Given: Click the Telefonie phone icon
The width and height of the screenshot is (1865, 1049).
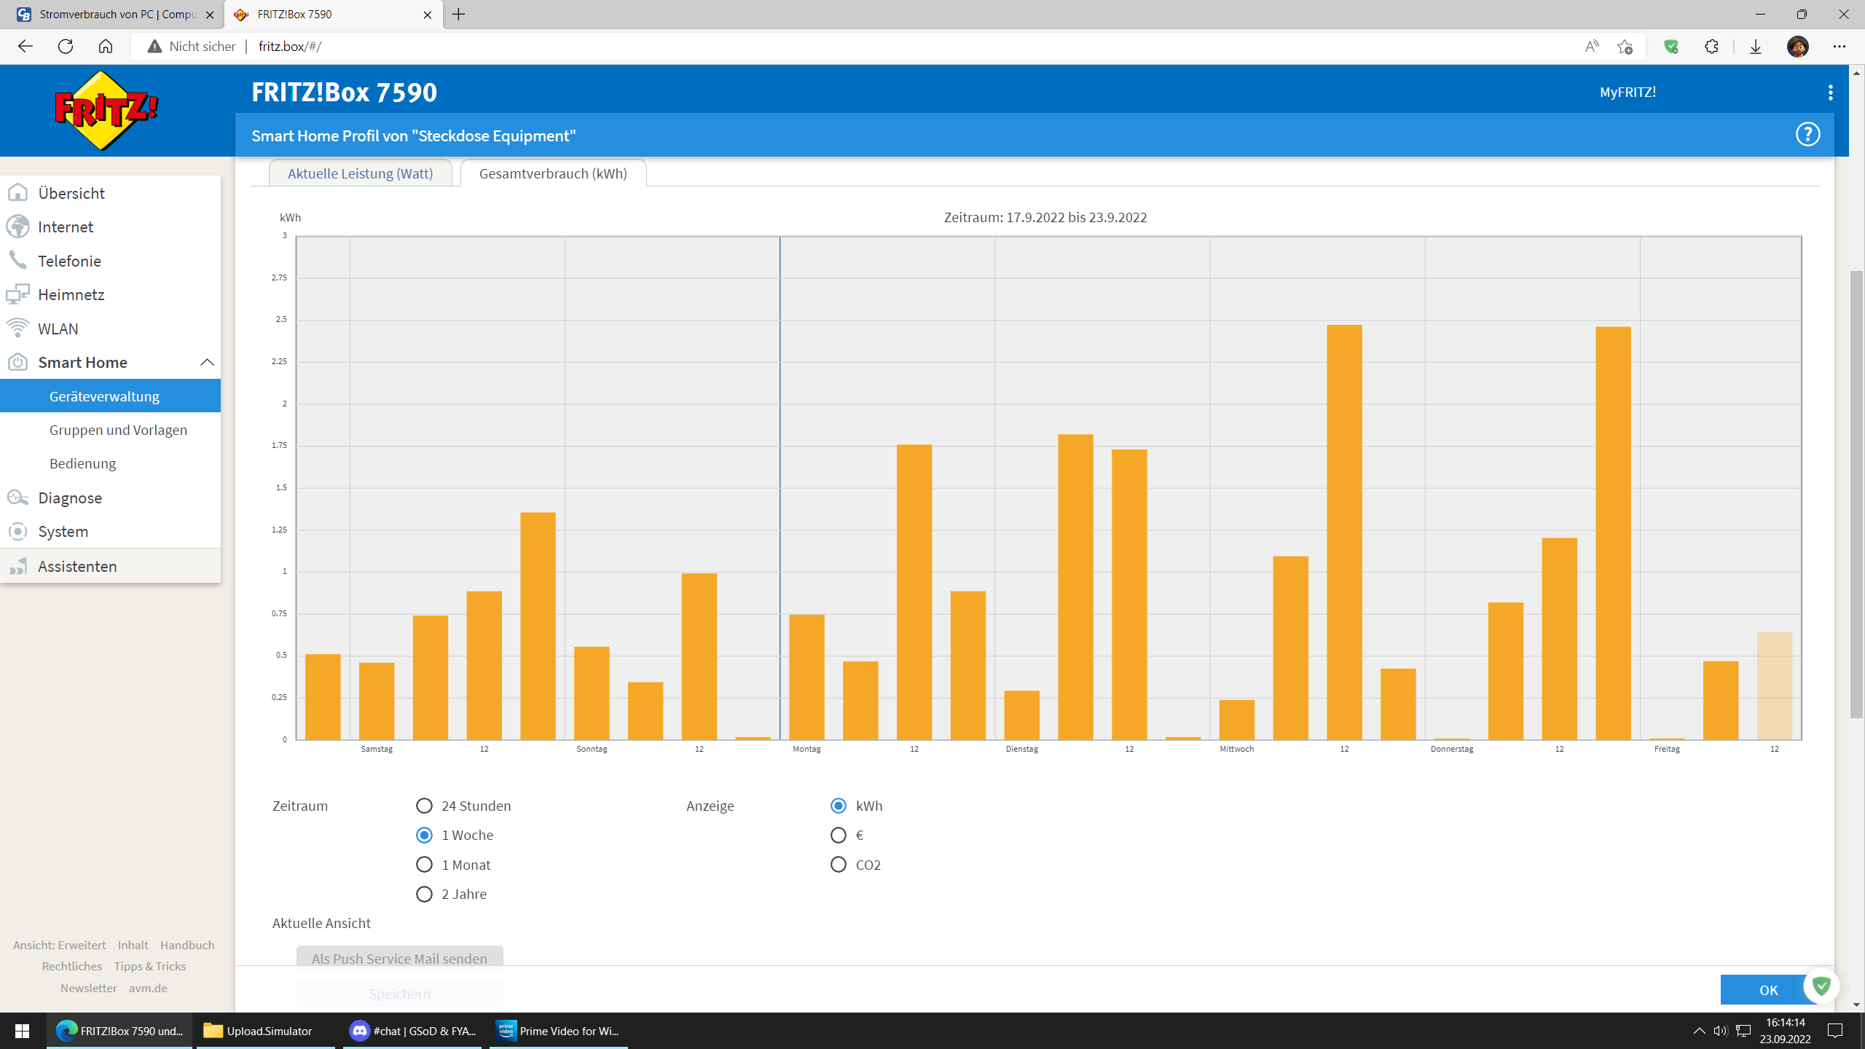Looking at the screenshot, I should coord(17,261).
